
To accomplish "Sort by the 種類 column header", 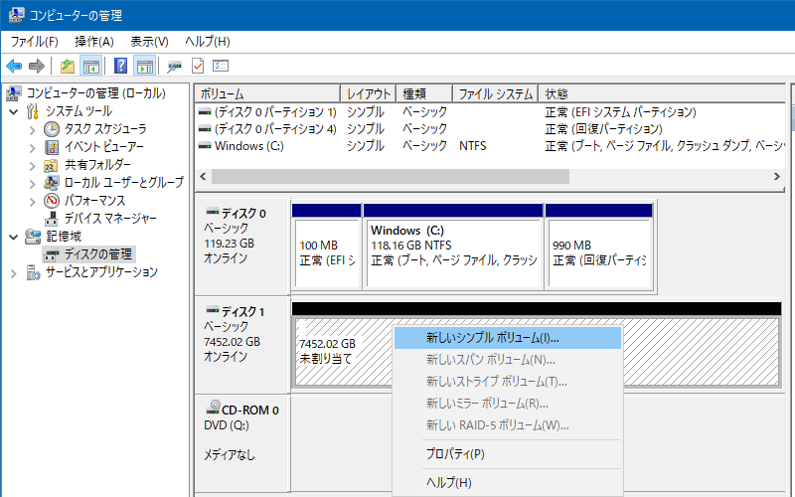I will 424,93.
